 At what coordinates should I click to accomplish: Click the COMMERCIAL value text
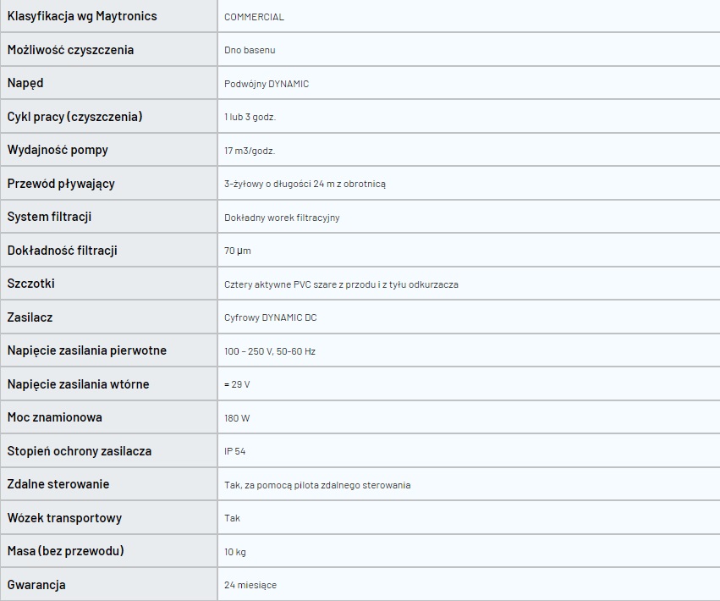coord(254,17)
